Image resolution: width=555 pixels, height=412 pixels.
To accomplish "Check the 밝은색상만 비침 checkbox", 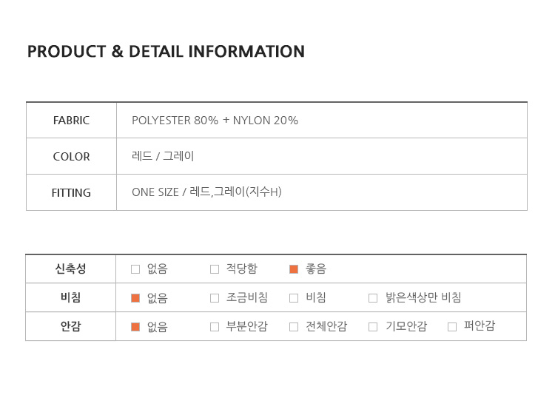I will pyautogui.click(x=373, y=298).
